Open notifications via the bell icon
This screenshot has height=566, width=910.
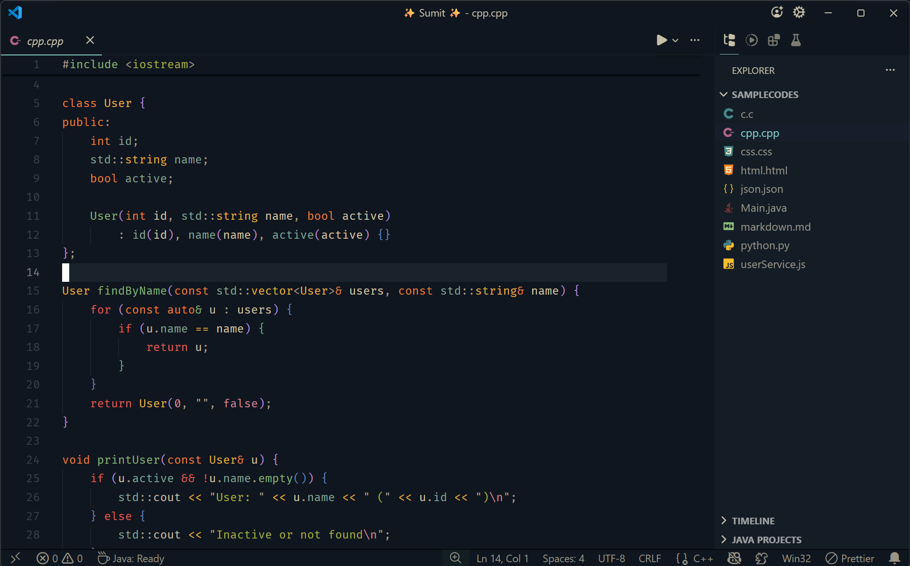(895, 558)
